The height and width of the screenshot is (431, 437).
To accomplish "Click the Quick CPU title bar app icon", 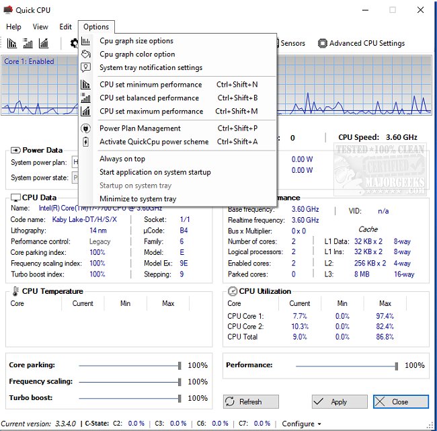I will coord(8,10).
